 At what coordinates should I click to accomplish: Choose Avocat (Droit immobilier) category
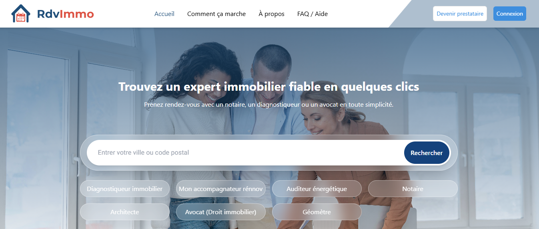(x=221, y=212)
